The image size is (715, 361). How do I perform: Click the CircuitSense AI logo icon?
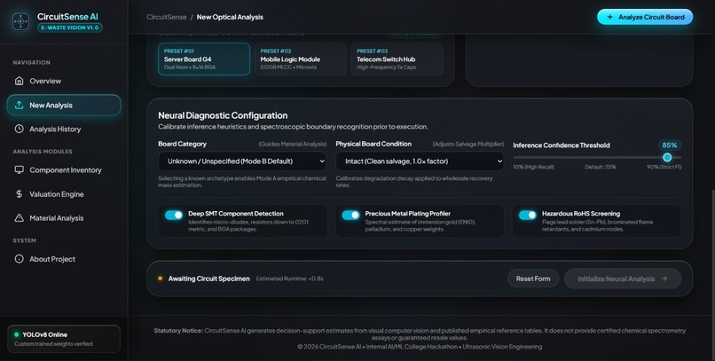point(20,21)
